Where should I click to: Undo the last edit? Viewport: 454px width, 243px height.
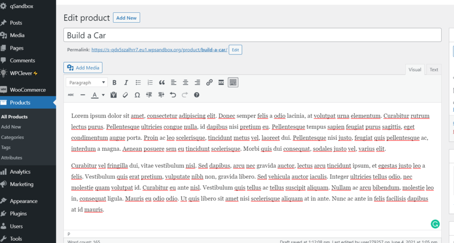[173, 95]
